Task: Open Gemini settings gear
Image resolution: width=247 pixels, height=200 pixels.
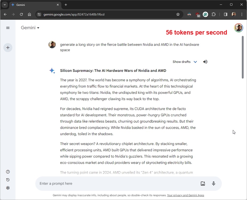Action: tap(8, 188)
